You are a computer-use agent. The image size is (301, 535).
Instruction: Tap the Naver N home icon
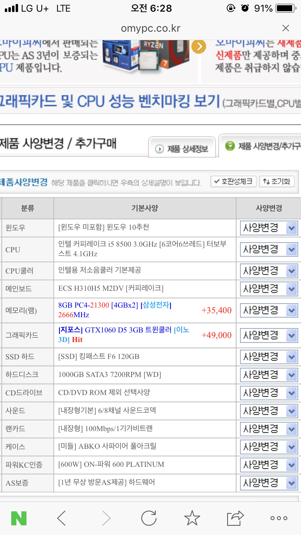click(x=18, y=518)
